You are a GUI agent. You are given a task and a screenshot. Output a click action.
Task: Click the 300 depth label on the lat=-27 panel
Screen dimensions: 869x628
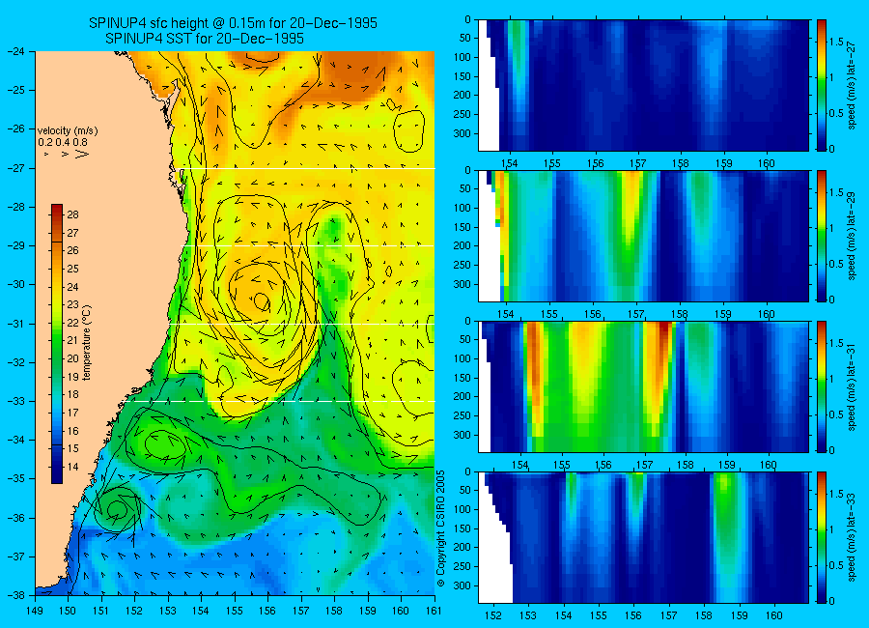pyautogui.click(x=463, y=133)
